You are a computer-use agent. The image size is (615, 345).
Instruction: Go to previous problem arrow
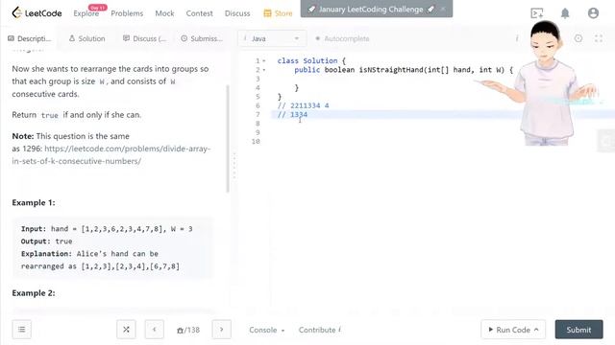pos(155,330)
